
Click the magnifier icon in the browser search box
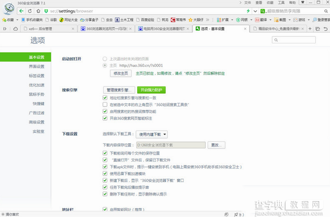coord(326,11)
